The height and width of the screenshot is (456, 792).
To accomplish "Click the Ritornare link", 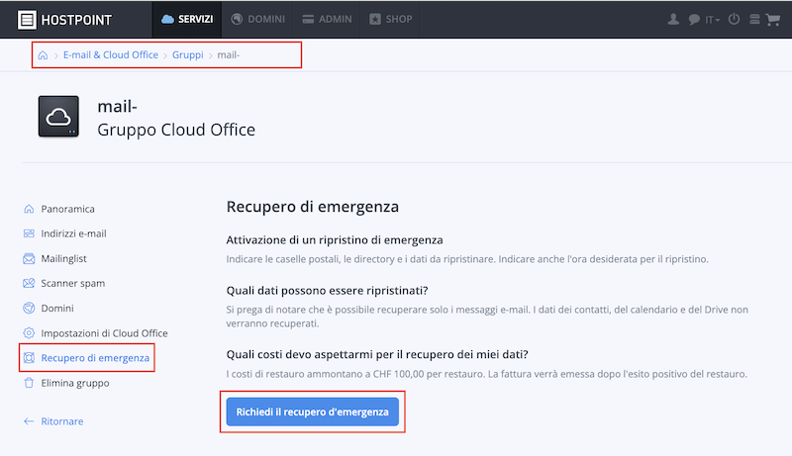I will [62, 421].
